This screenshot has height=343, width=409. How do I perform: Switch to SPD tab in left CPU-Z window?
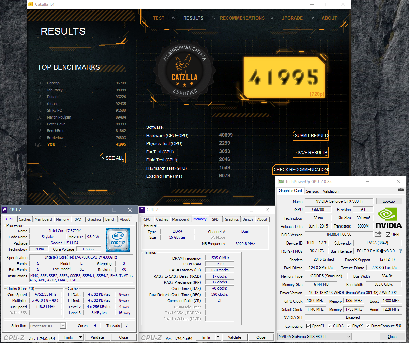78,219
